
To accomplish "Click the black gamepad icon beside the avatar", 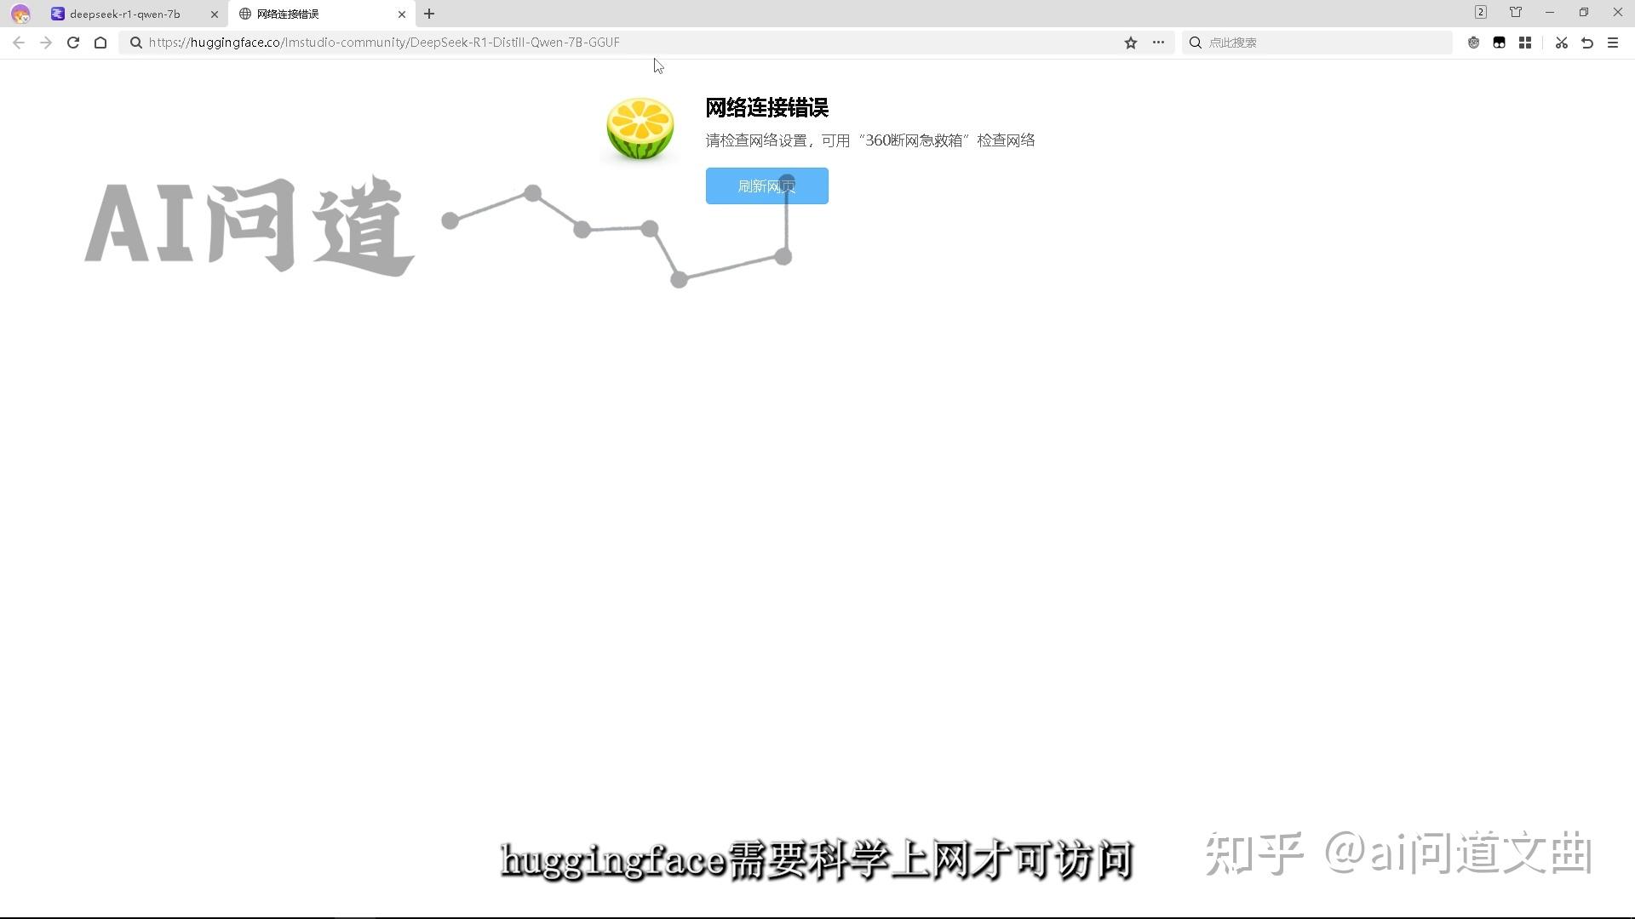I will pyautogui.click(x=1500, y=42).
